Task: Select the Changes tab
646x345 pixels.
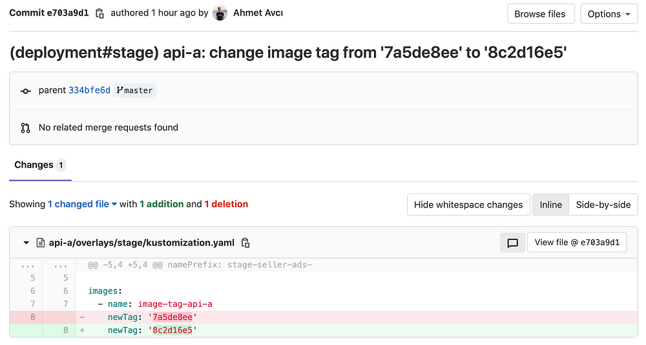Action: 40,165
